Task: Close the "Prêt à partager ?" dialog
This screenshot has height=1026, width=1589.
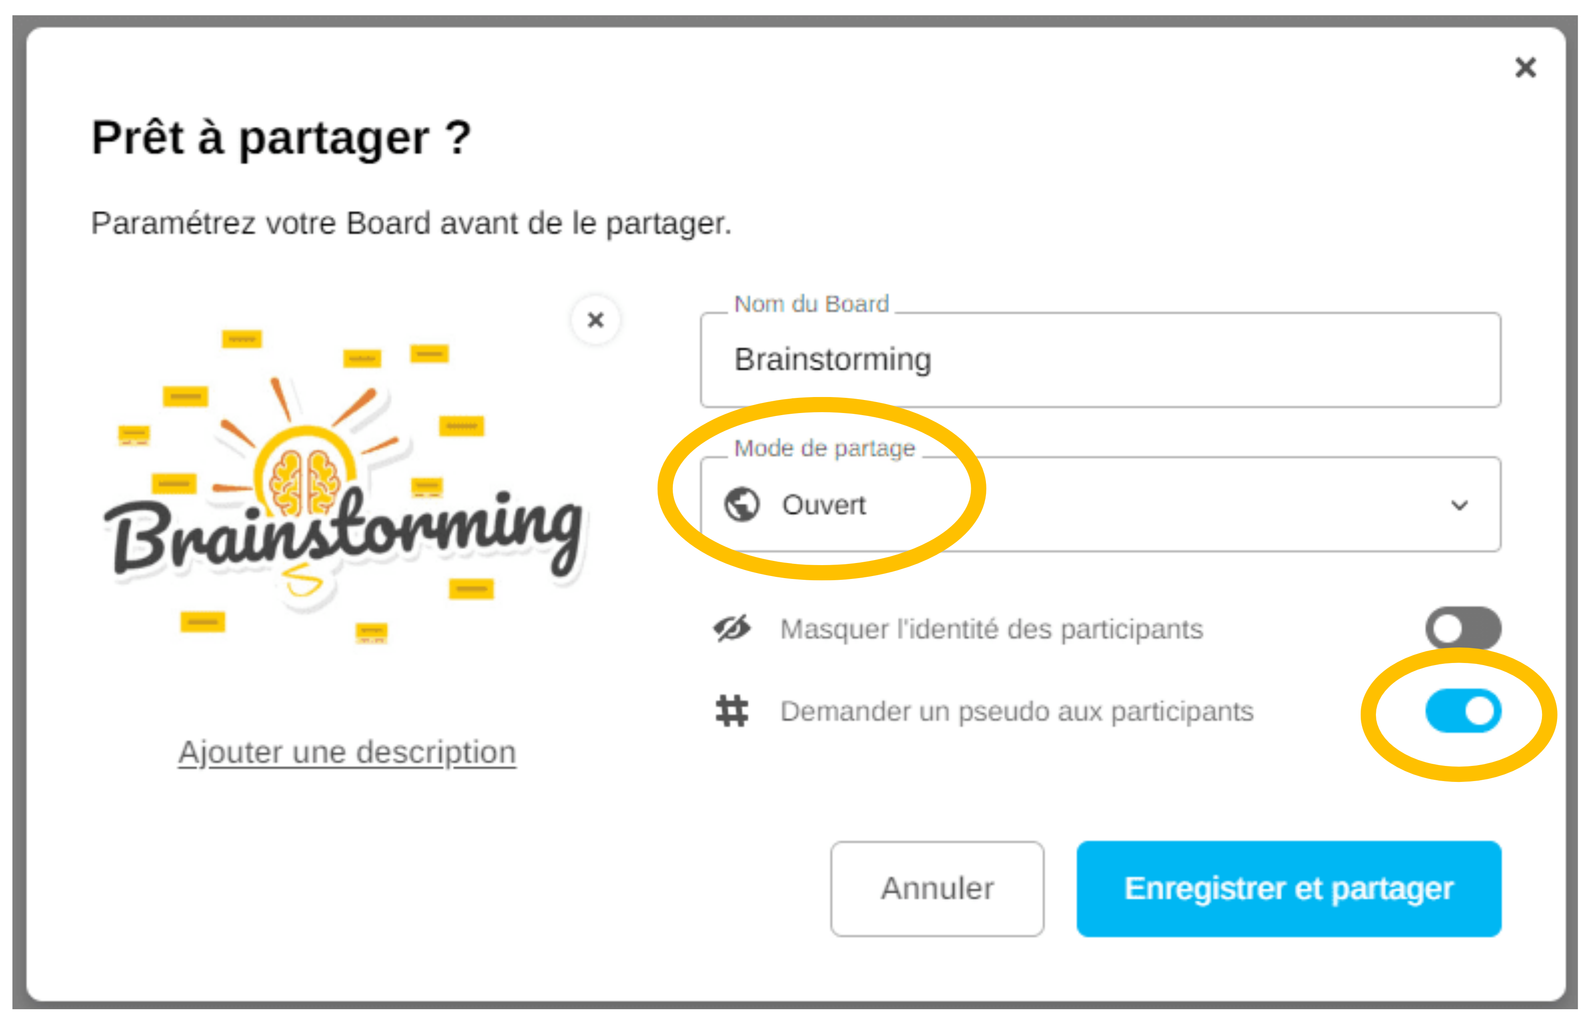Action: 1525,67
